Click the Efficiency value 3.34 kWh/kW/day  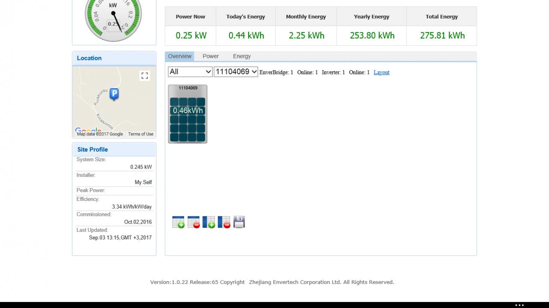point(132,207)
